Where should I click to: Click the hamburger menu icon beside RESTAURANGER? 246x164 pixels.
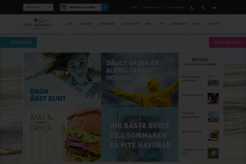tap(121, 110)
